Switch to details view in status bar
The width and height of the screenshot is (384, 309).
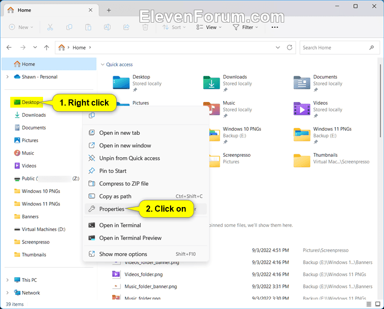tap(369, 304)
